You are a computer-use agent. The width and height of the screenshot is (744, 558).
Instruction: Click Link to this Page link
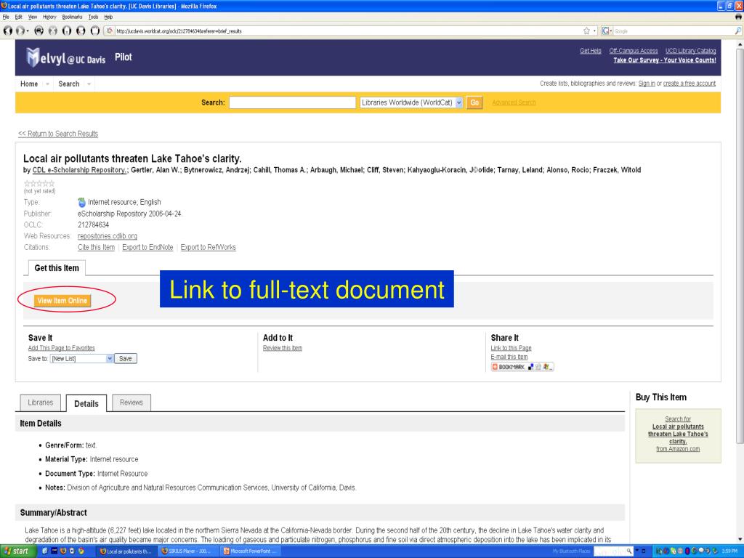coord(511,348)
